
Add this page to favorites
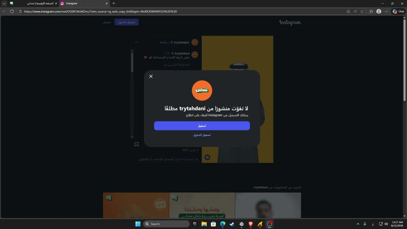(362, 11)
